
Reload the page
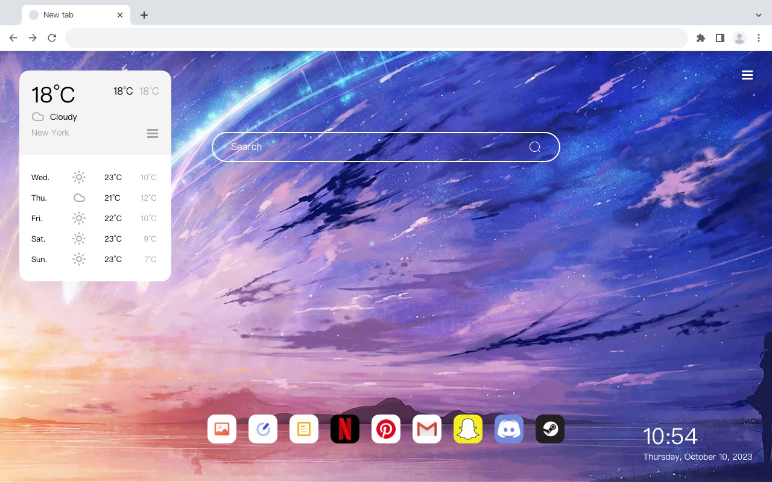pyautogui.click(x=52, y=38)
